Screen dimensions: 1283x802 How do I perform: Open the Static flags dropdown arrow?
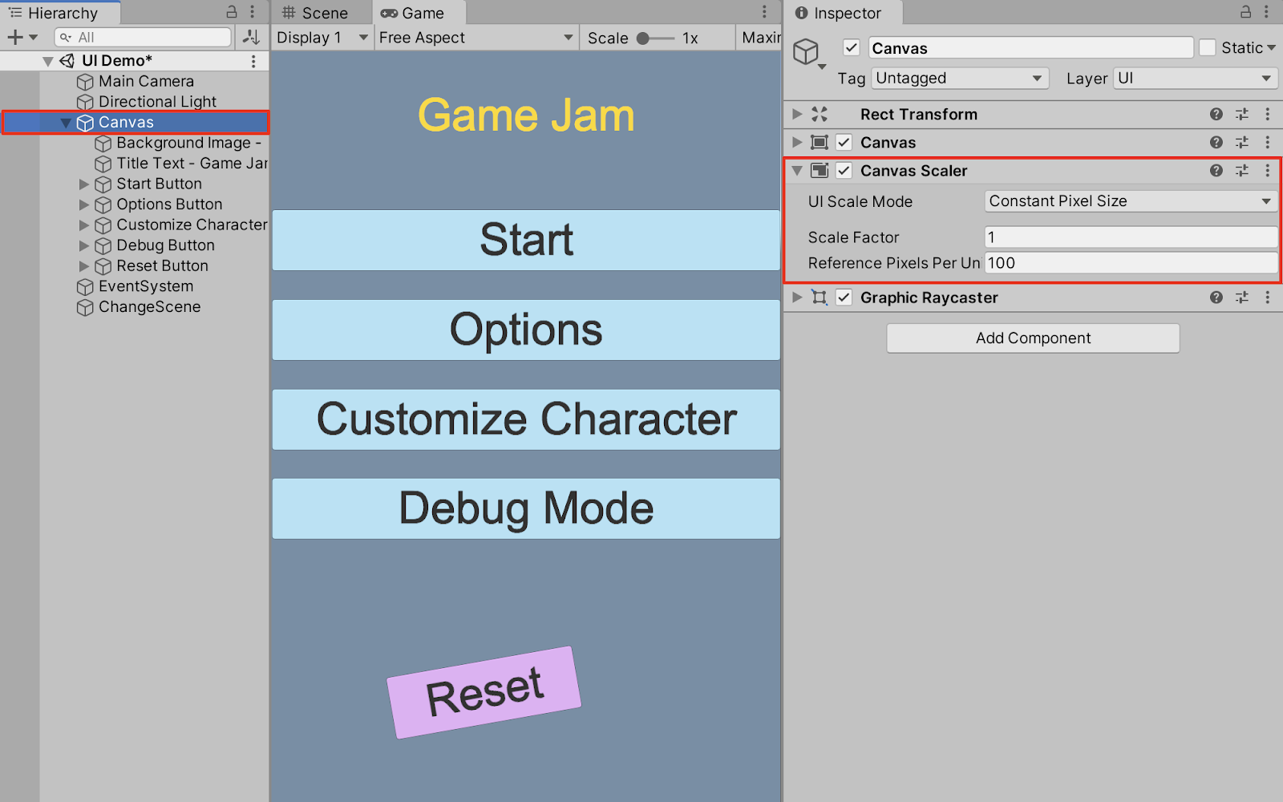(x=1271, y=48)
